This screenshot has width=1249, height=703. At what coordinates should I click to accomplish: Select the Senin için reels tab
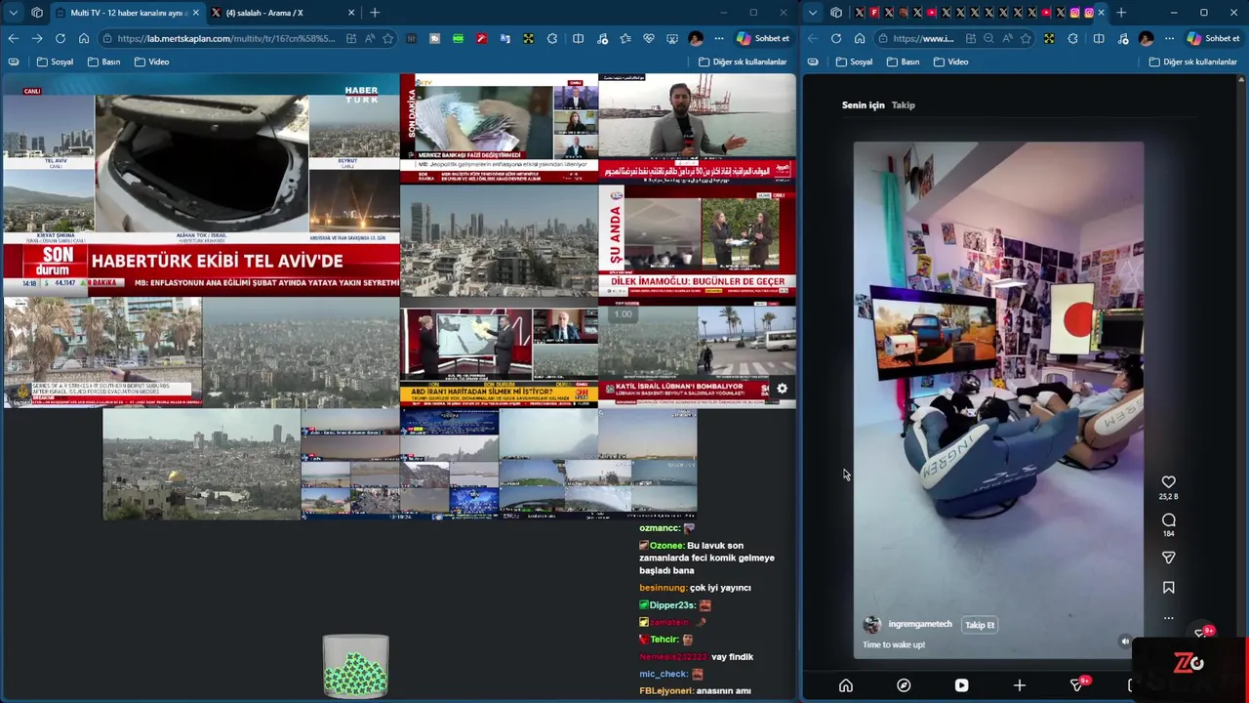(863, 104)
